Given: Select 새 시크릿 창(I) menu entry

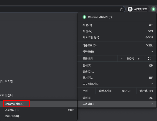Looking at the screenshot, I should [x=117, y=37].
